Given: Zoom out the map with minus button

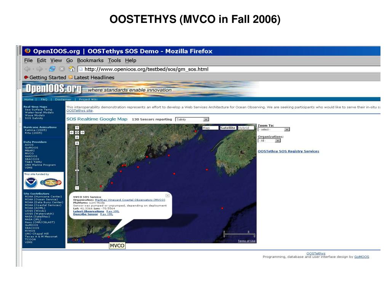Looking at the screenshot, I should click(x=77, y=188).
